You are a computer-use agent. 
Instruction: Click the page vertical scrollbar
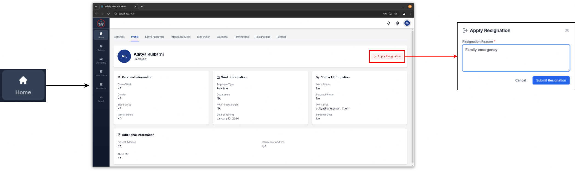point(412,95)
